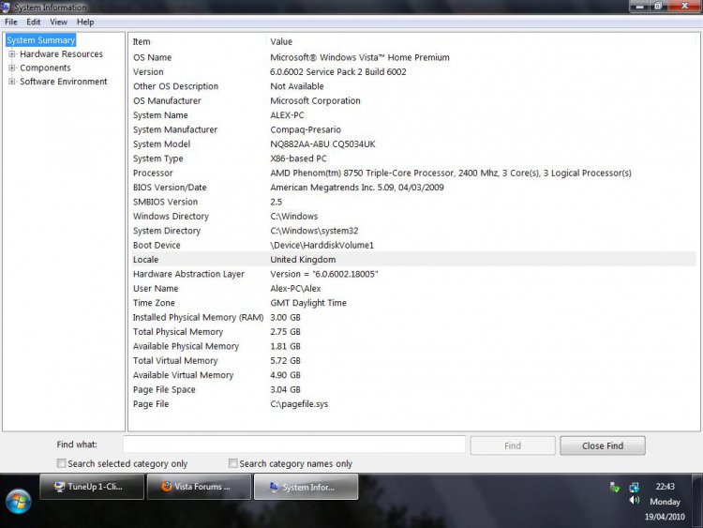Open the Edit menu
Image resolution: width=703 pixels, height=528 pixels.
point(33,22)
